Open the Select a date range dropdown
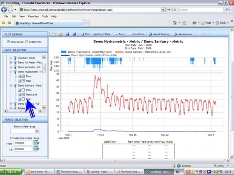The width and height of the screenshot is (234, 175). 37,131
